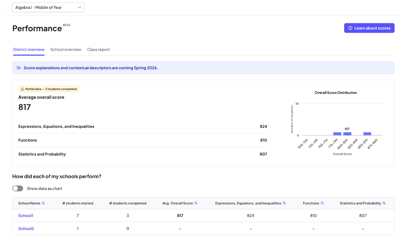Enable the Show data as chart toggle
Image resolution: width=405 pixels, height=244 pixels.
[x=17, y=188]
